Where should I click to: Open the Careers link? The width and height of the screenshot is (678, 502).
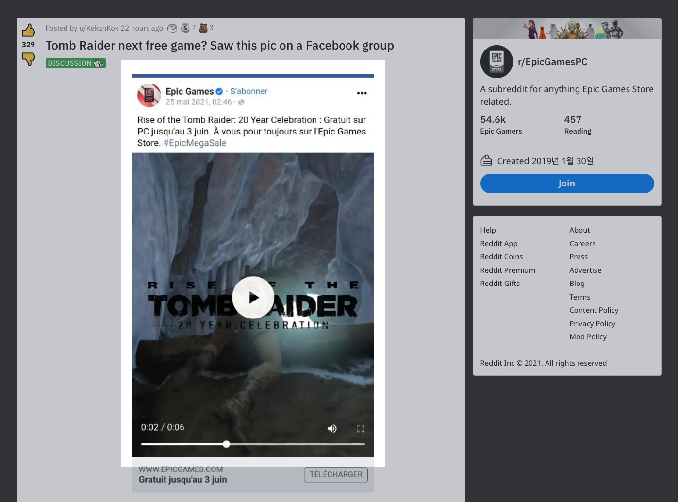click(x=582, y=244)
